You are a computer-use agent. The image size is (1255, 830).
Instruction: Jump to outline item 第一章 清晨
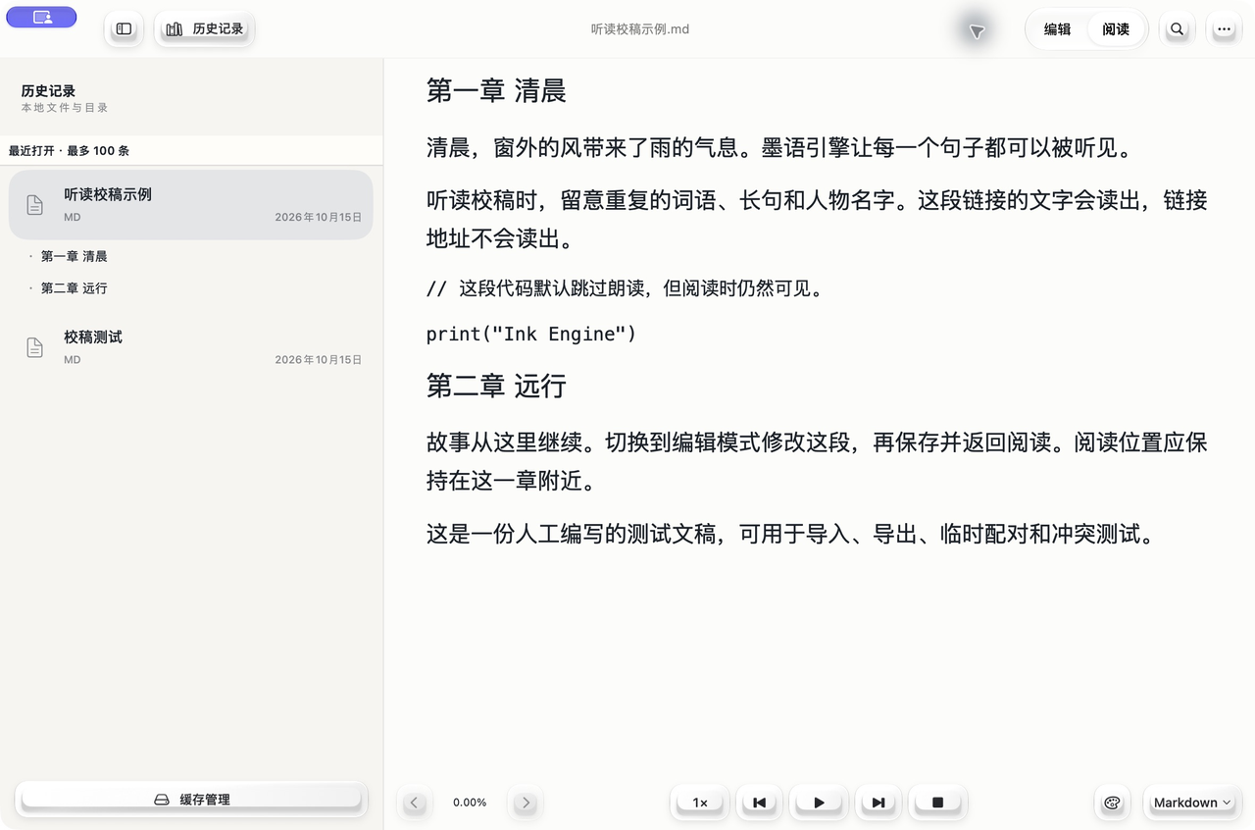[x=74, y=256]
